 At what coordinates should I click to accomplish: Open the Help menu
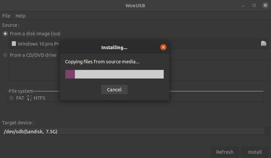coord(20,16)
